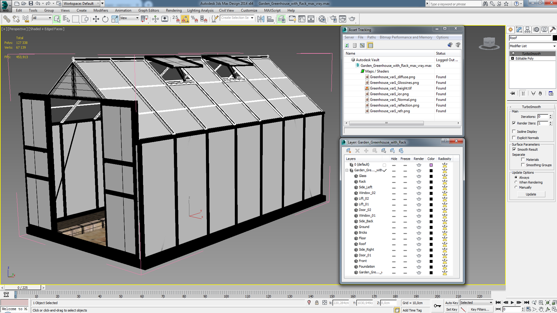
Task: Open the Rendering menu
Action: click(x=174, y=10)
